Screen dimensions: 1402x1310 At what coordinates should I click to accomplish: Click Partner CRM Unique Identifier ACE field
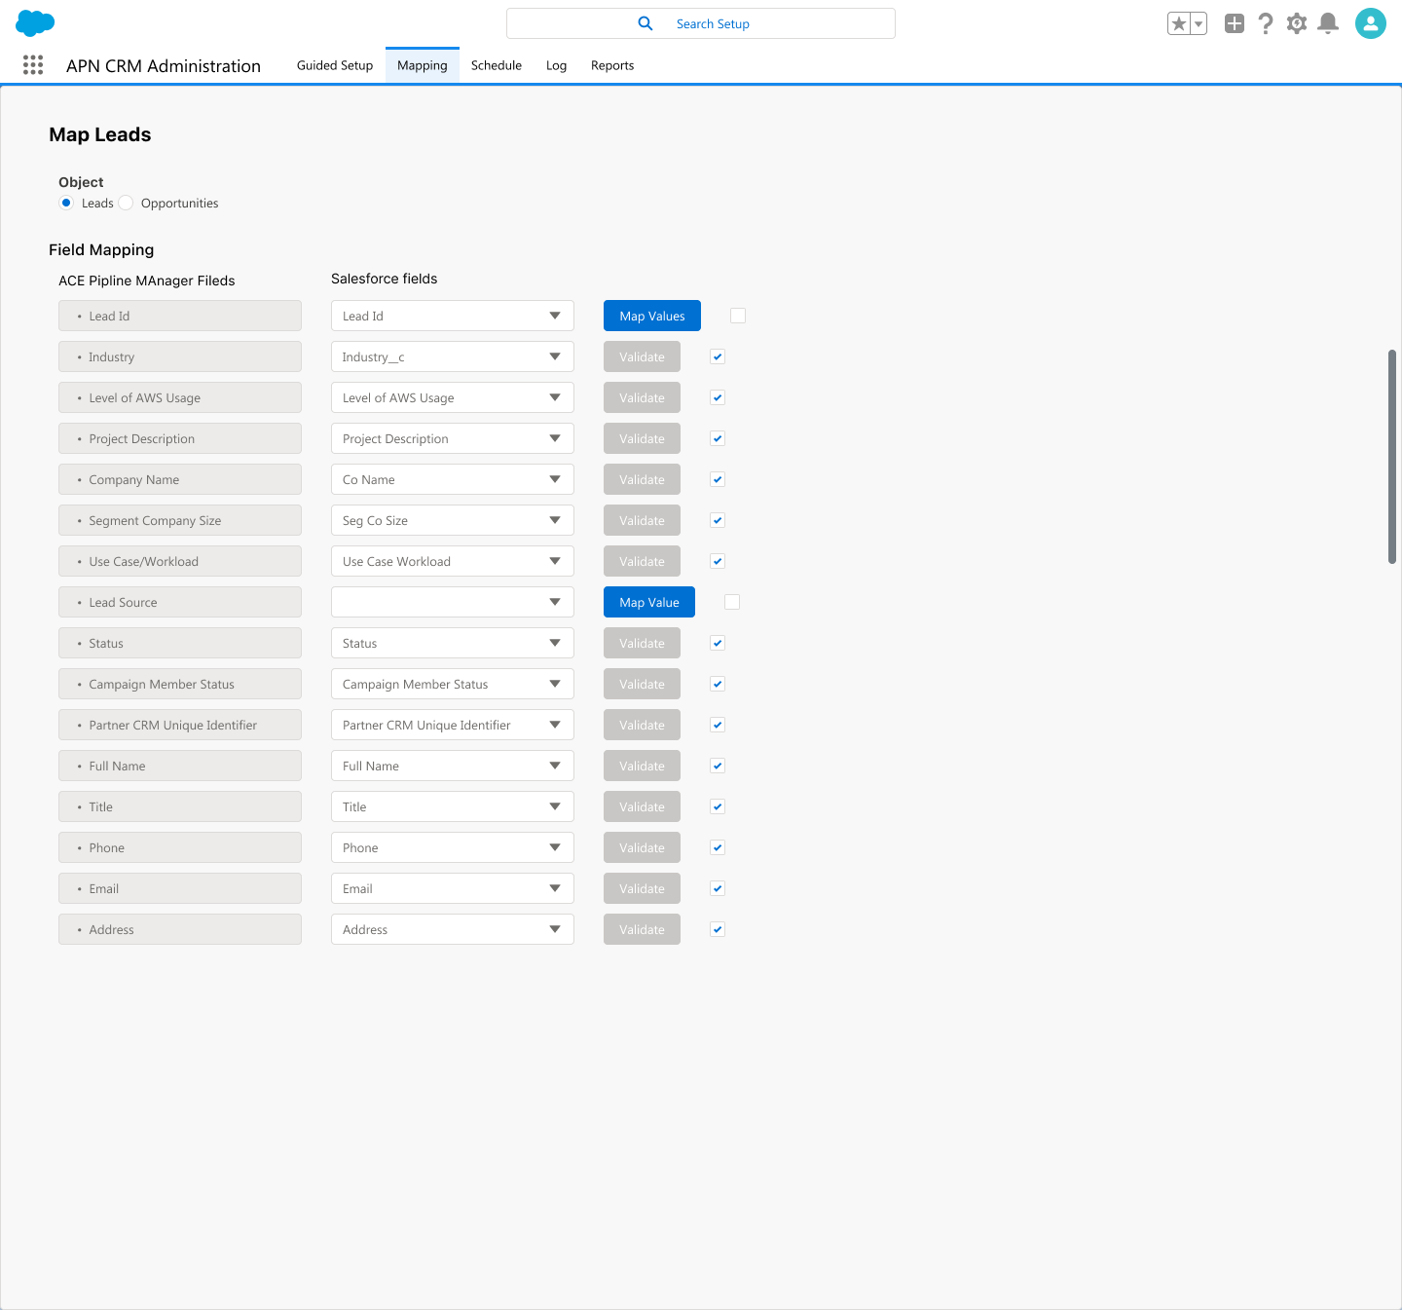(x=180, y=725)
